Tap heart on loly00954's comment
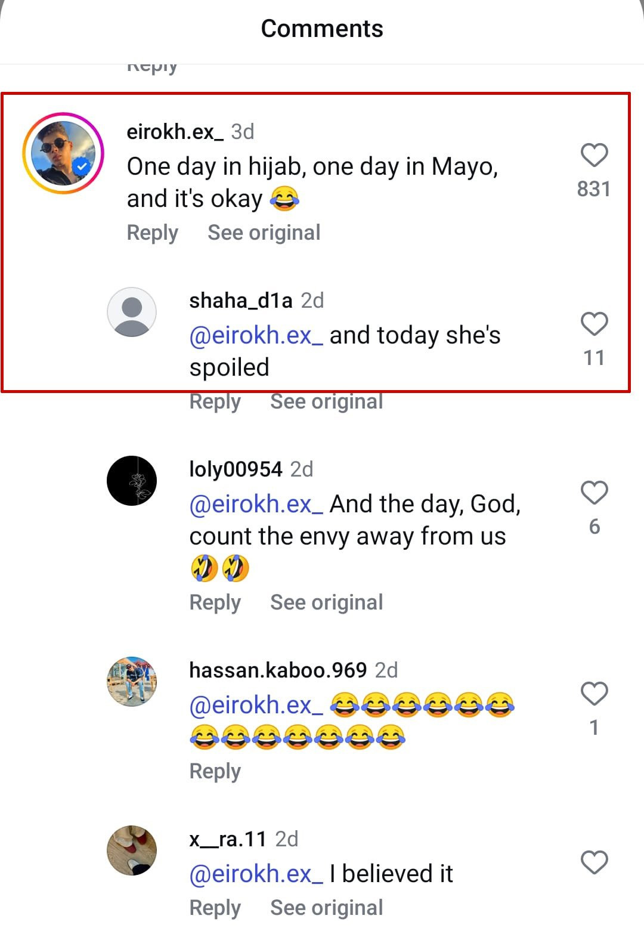 pyautogui.click(x=594, y=493)
